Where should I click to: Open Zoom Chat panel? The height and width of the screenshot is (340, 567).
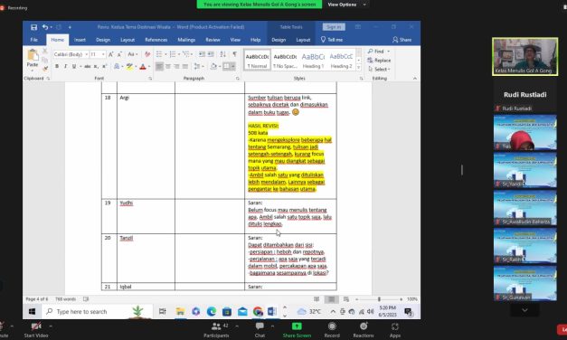point(260,330)
